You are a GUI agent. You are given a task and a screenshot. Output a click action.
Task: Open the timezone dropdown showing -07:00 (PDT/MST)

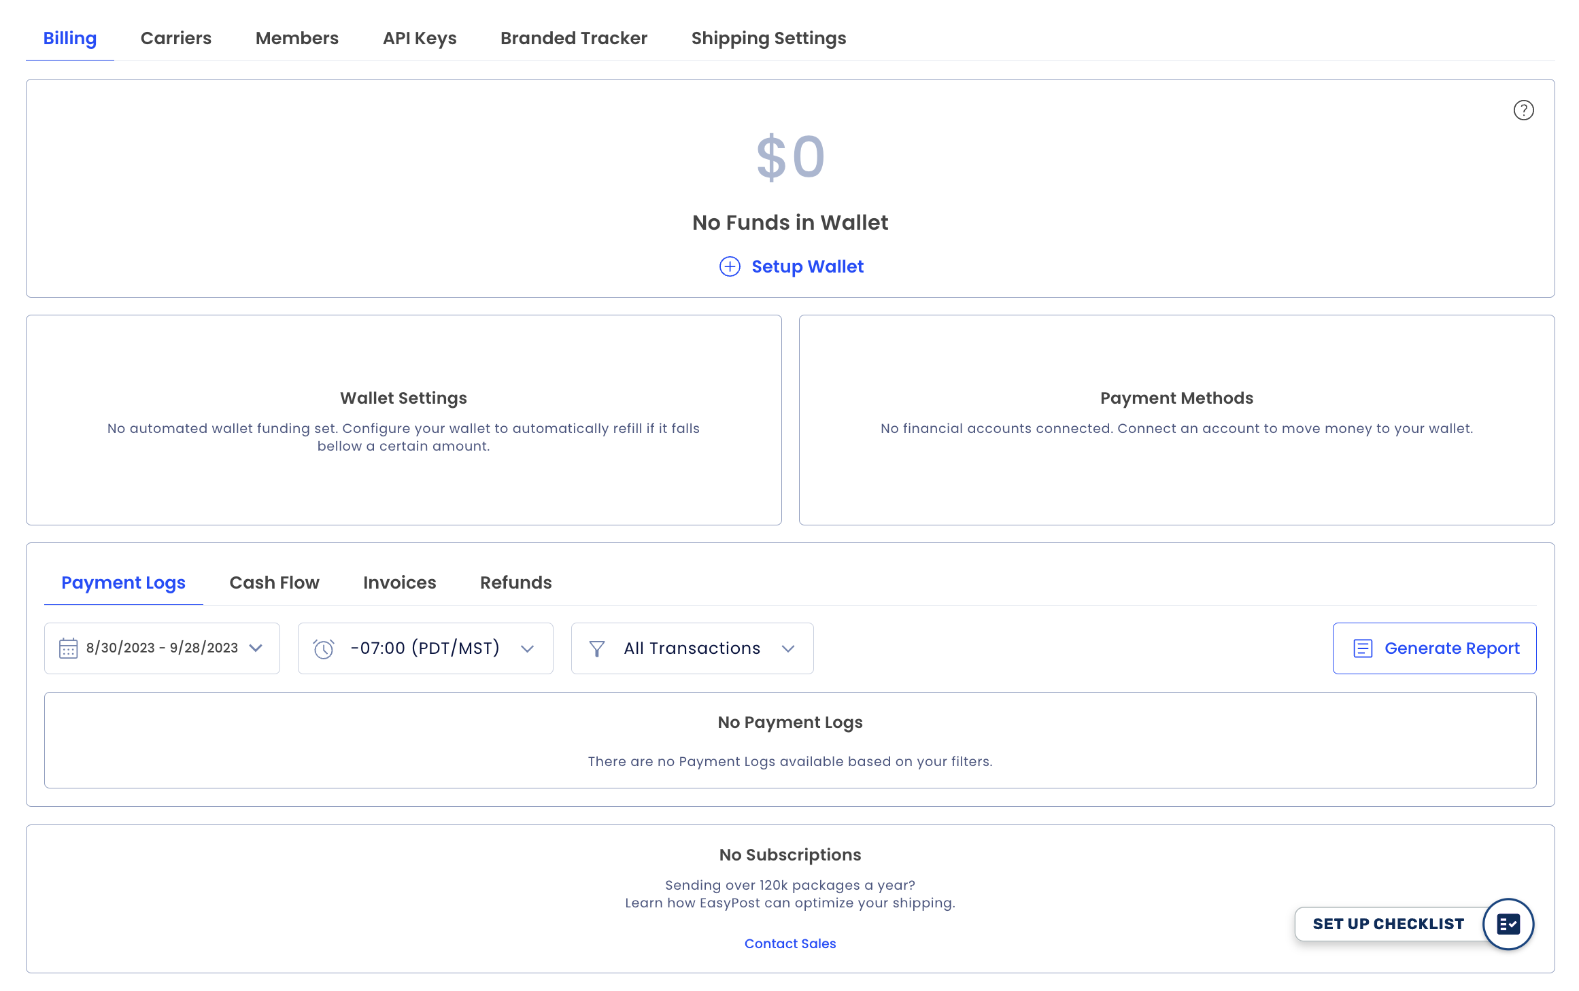click(x=527, y=648)
